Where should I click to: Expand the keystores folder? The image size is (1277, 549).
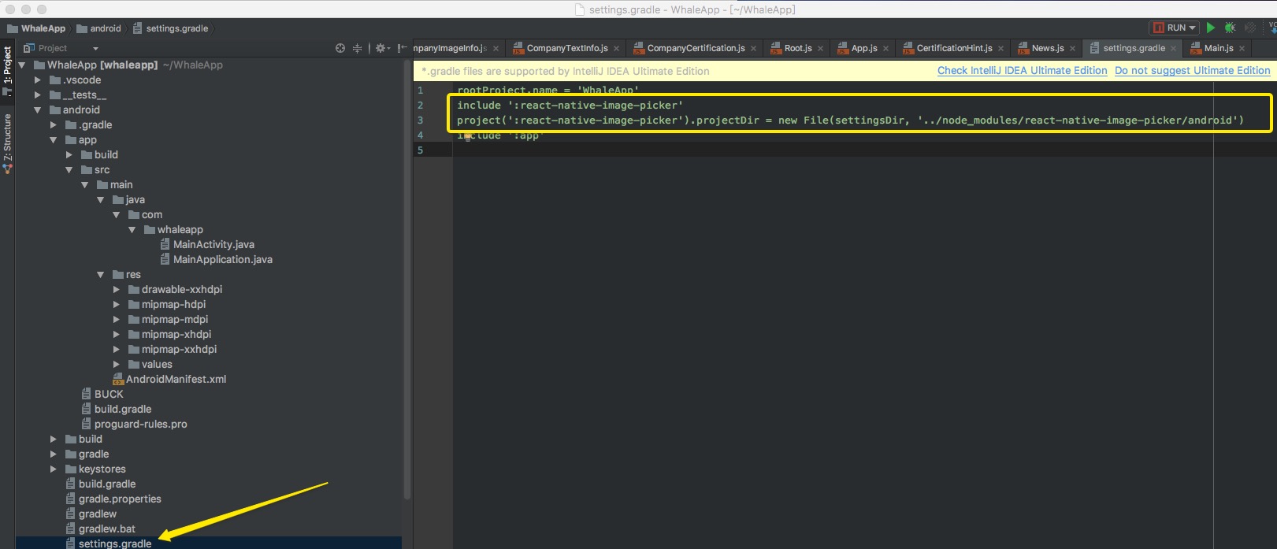[x=53, y=469]
